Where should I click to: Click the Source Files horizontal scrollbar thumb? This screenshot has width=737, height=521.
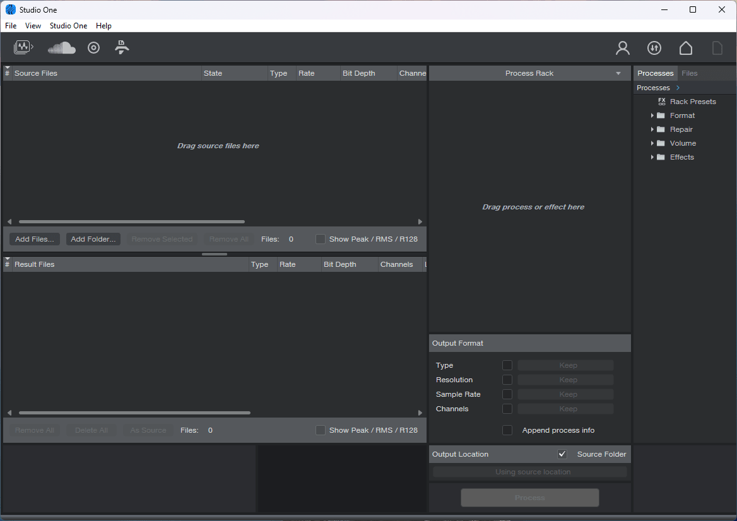point(132,222)
